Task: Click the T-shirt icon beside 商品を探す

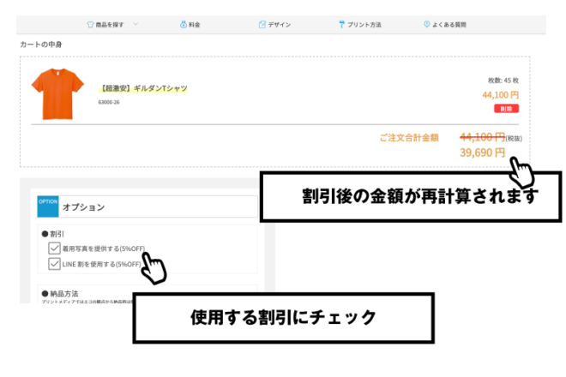Action: pyautogui.click(x=91, y=25)
